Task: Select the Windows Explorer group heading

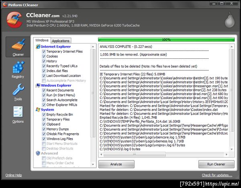Action: tap(56, 85)
